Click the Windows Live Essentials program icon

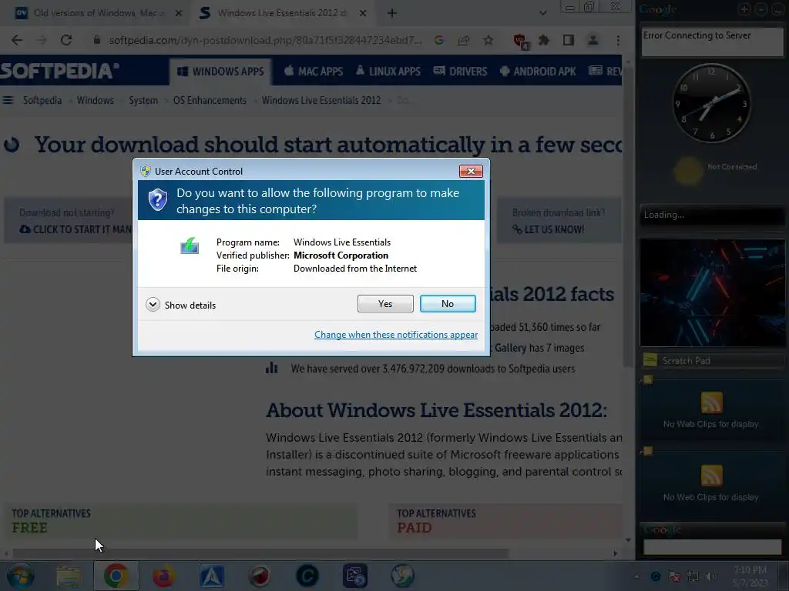[190, 245]
